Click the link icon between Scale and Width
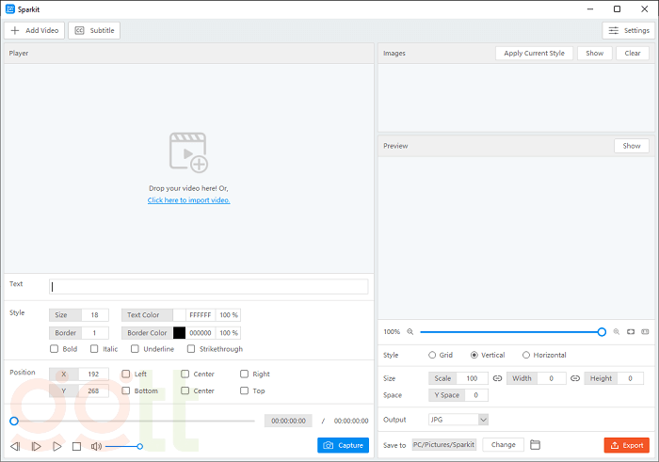 497,378
